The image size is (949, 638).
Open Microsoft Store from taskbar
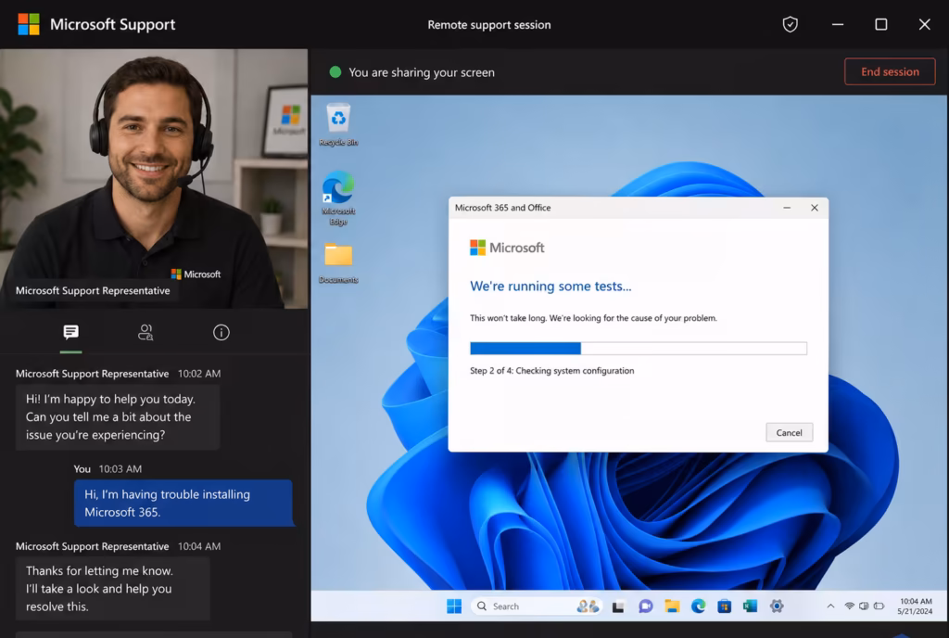point(725,606)
